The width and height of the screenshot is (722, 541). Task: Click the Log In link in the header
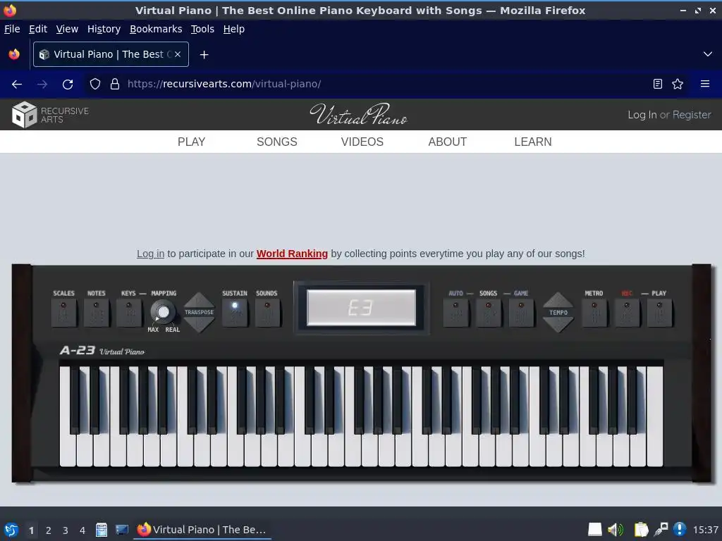tap(642, 115)
